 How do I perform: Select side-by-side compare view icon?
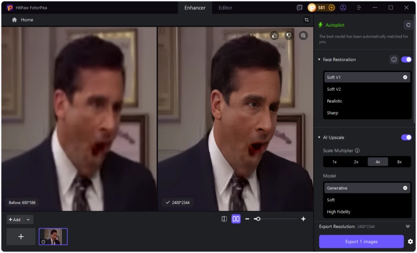(x=236, y=219)
